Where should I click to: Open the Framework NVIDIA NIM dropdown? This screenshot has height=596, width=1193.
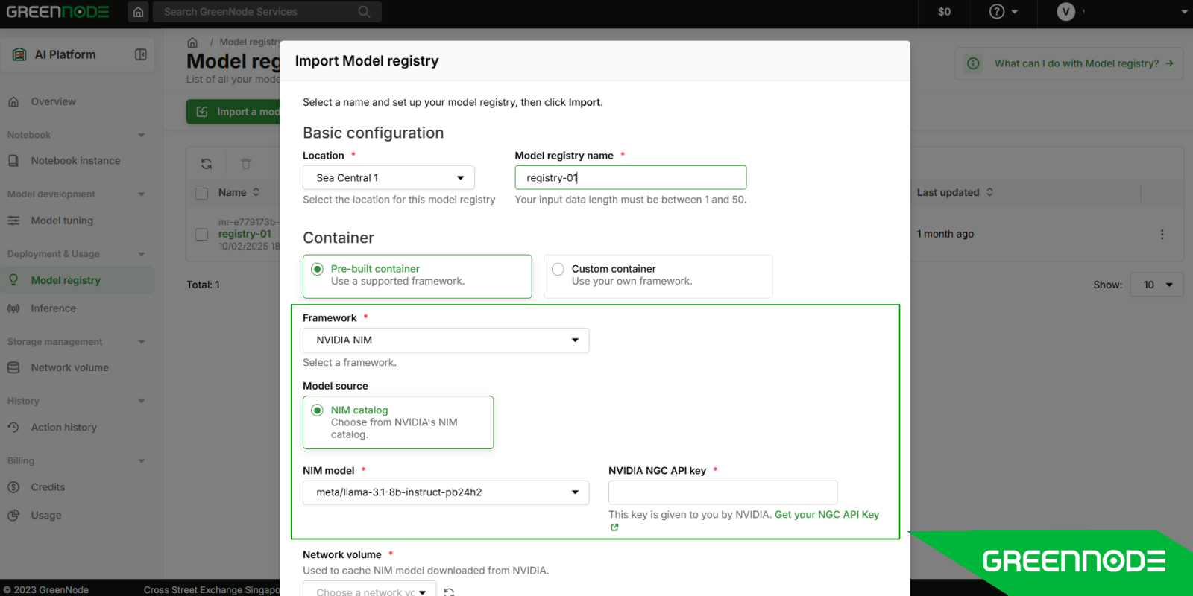pos(446,340)
